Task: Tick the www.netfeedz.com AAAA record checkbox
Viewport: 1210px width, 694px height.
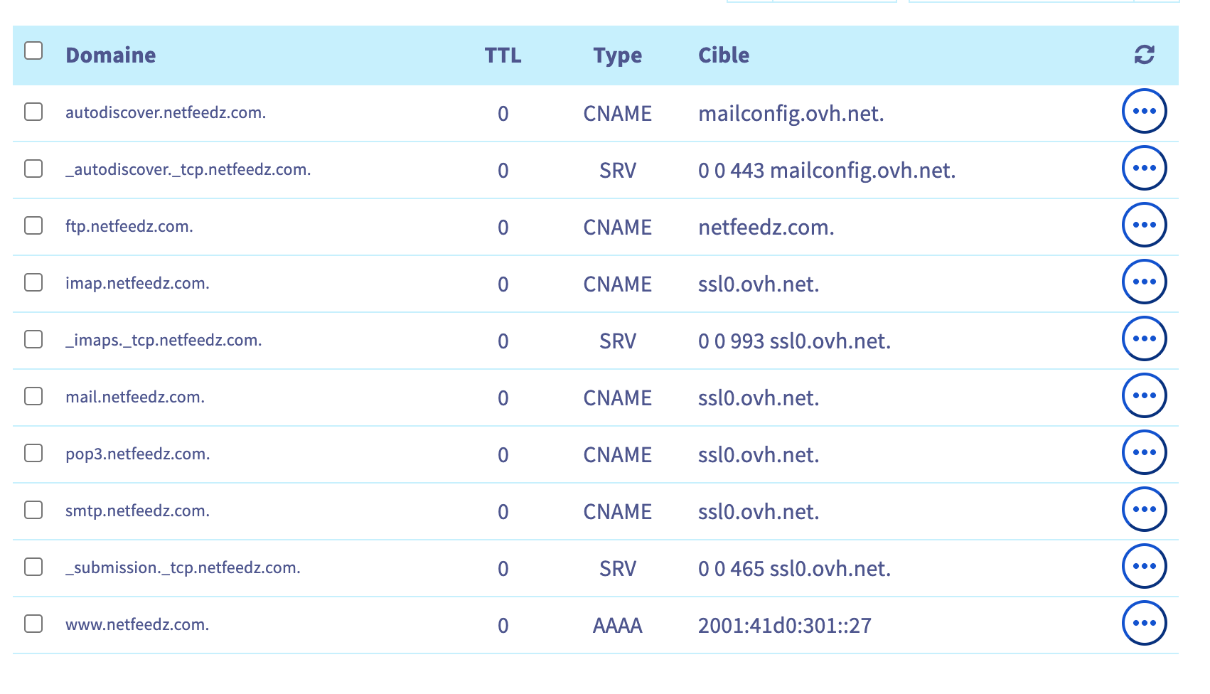Action: 33,624
